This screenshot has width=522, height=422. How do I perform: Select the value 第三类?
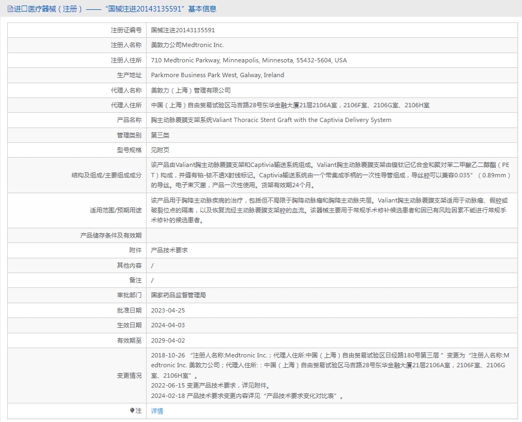click(x=160, y=135)
